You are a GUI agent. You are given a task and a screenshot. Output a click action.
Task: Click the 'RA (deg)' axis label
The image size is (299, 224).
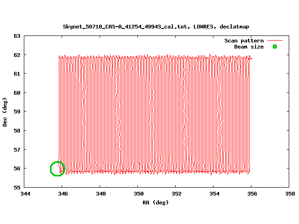[156, 203]
